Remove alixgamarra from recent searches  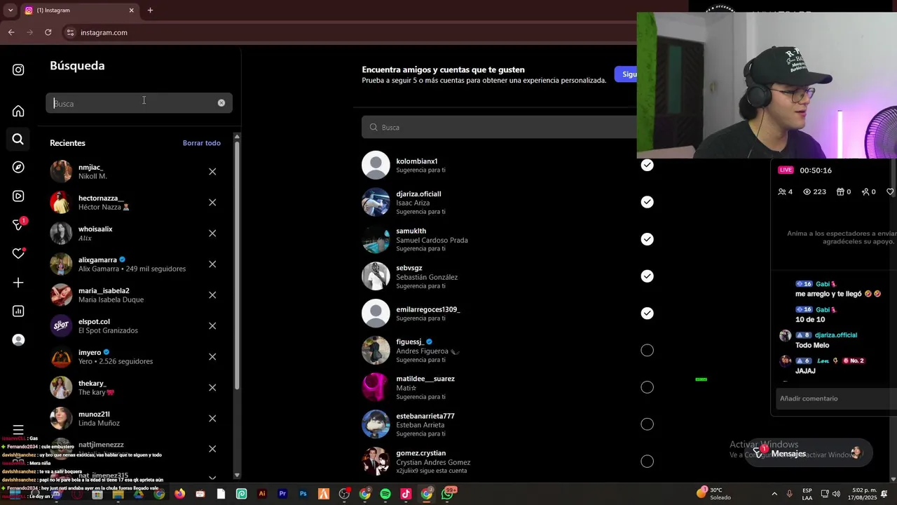click(x=212, y=264)
